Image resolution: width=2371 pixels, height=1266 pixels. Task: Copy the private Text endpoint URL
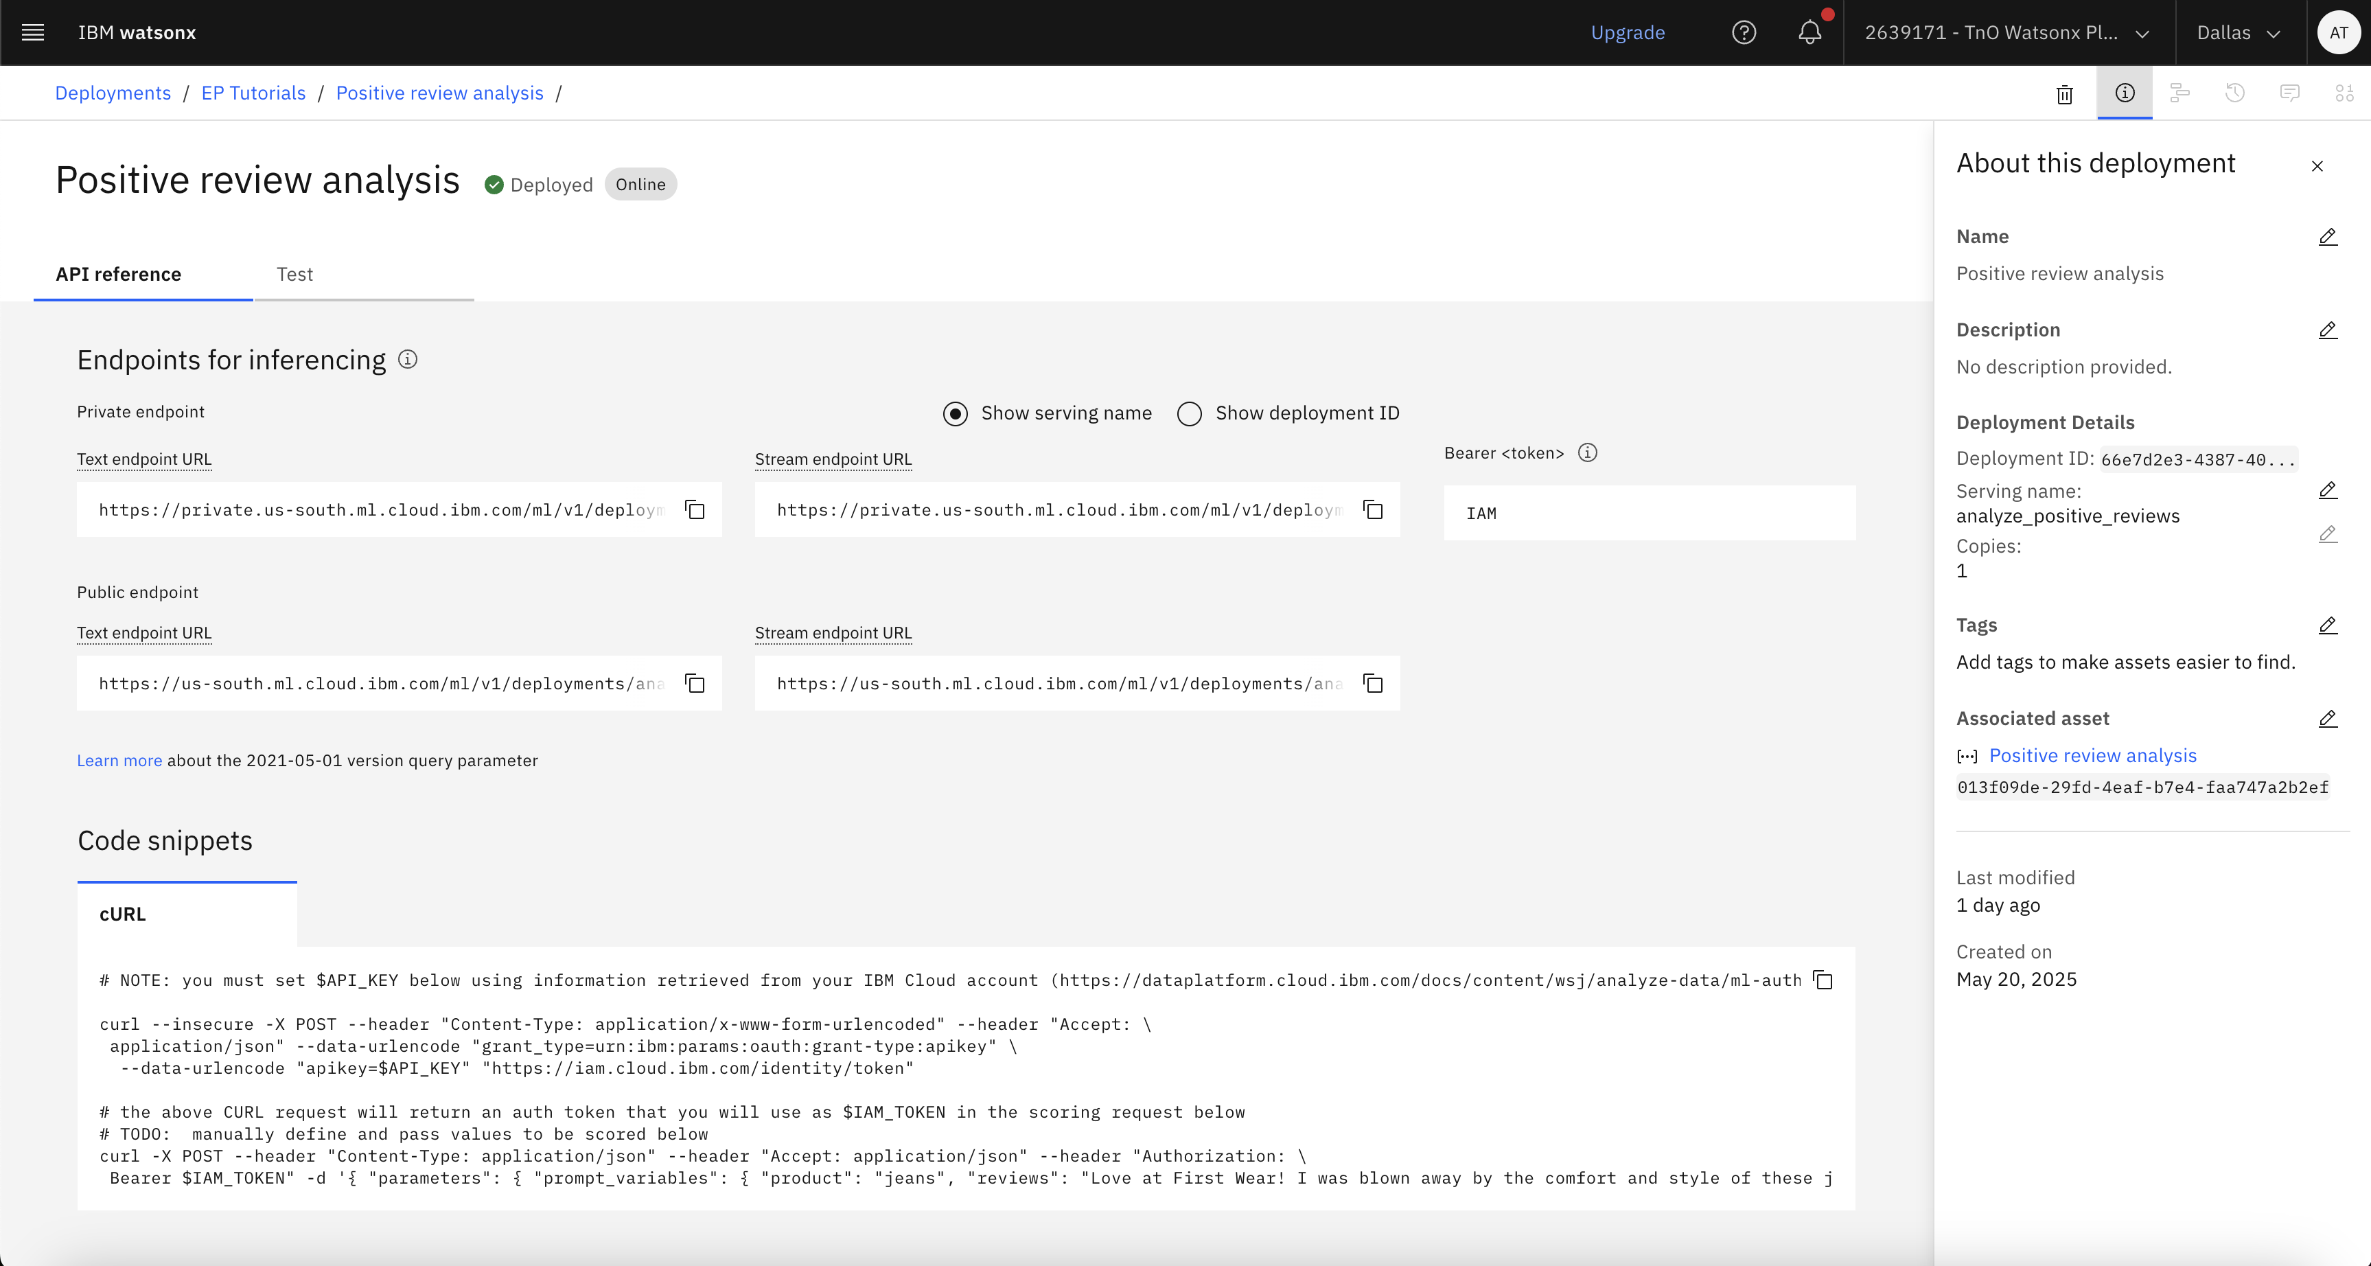click(x=695, y=510)
